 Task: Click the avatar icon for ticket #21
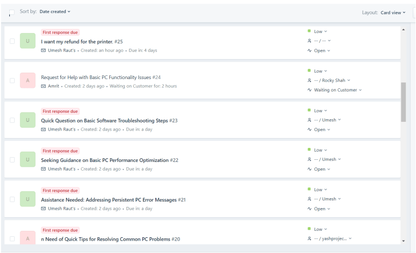coord(28,199)
